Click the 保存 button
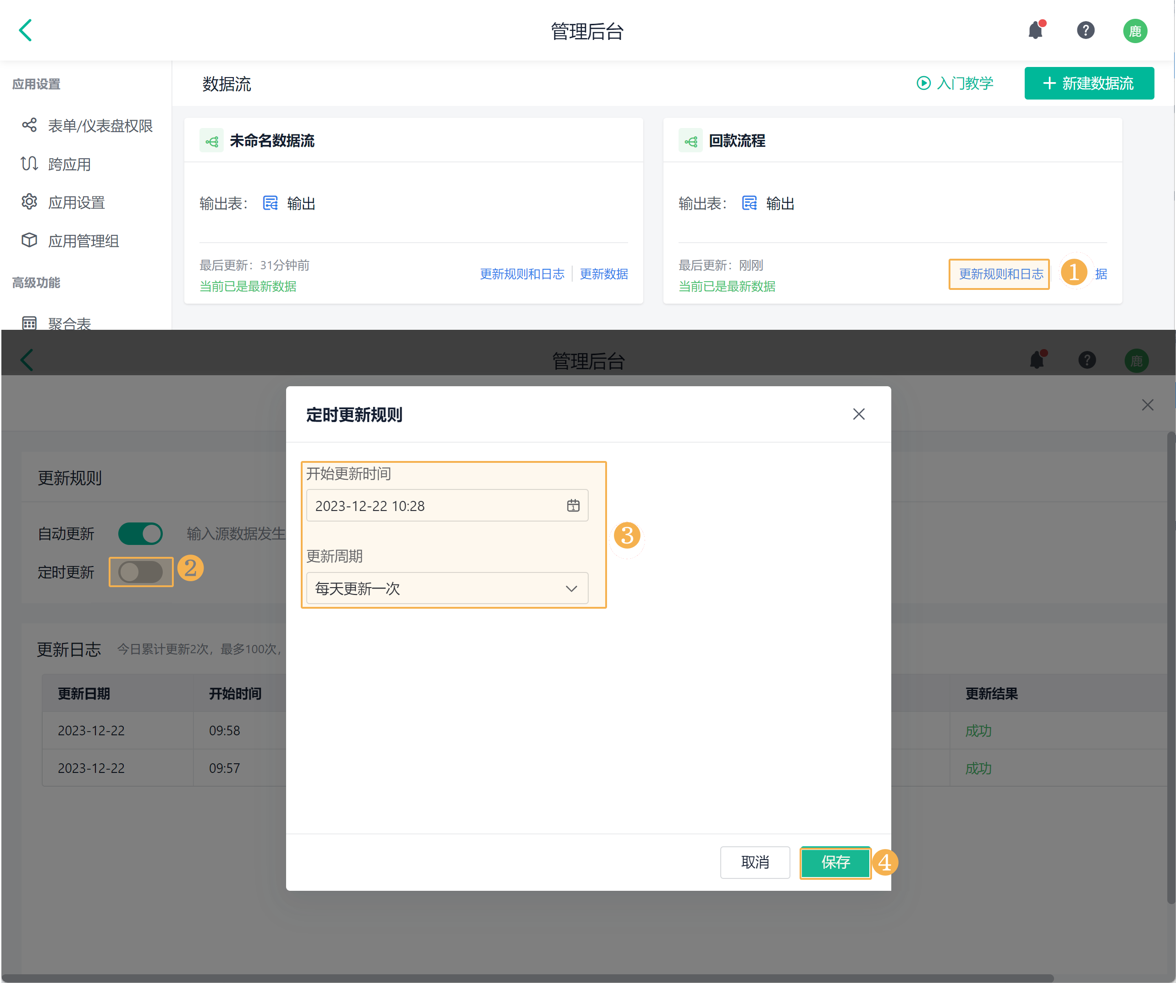Screen dimensions: 1176x983 (x=835, y=862)
